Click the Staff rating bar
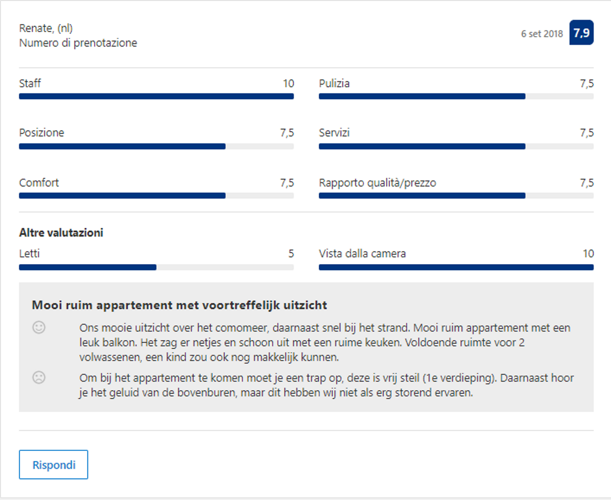This screenshot has width=611, height=500. point(156,96)
